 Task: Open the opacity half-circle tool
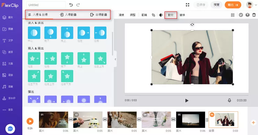click(161, 15)
